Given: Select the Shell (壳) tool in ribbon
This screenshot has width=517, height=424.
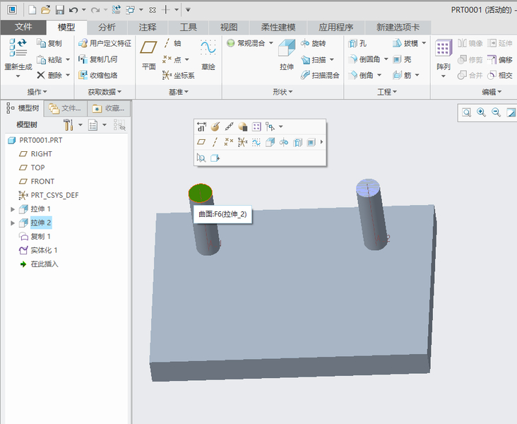Looking at the screenshot, I should pyautogui.click(x=403, y=59).
